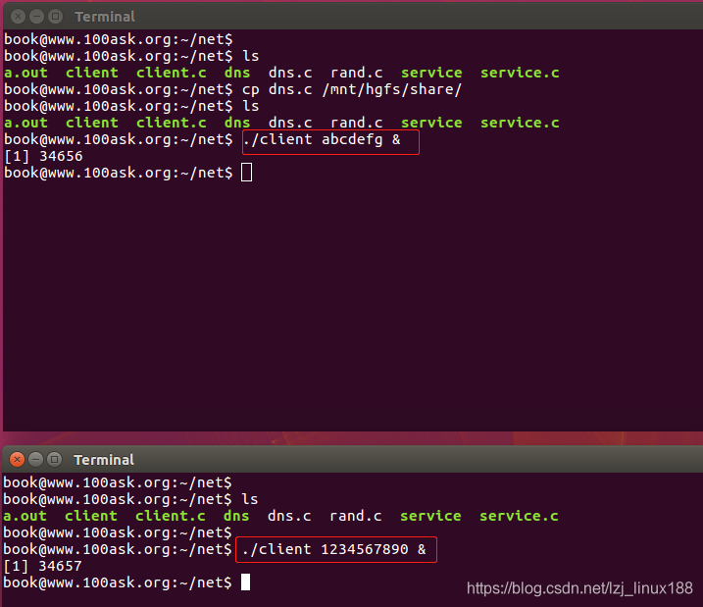Click the first 'ls' command in top terminal
This screenshot has width=703, height=607.
pyautogui.click(x=251, y=56)
